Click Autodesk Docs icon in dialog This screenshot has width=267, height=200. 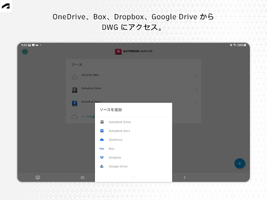(x=102, y=131)
